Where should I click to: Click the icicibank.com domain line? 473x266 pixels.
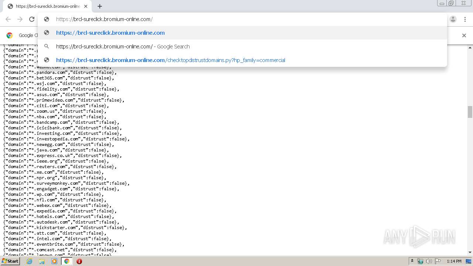tap(62, 128)
